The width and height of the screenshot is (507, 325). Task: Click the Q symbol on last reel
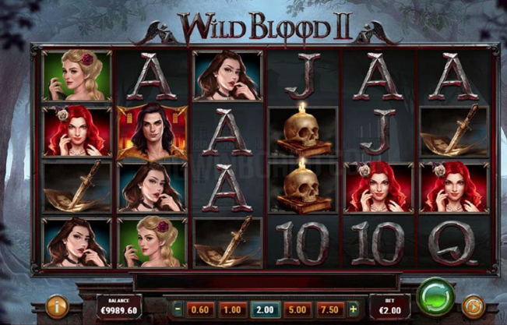point(453,243)
